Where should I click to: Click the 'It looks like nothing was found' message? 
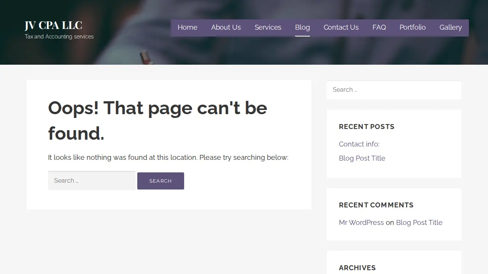pyautogui.click(x=168, y=157)
